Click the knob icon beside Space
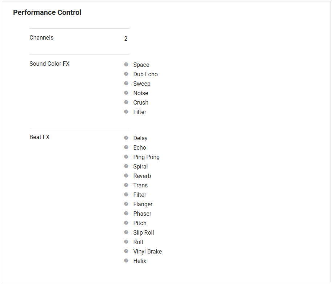This screenshot has height=284, width=332. (x=126, y=64)
